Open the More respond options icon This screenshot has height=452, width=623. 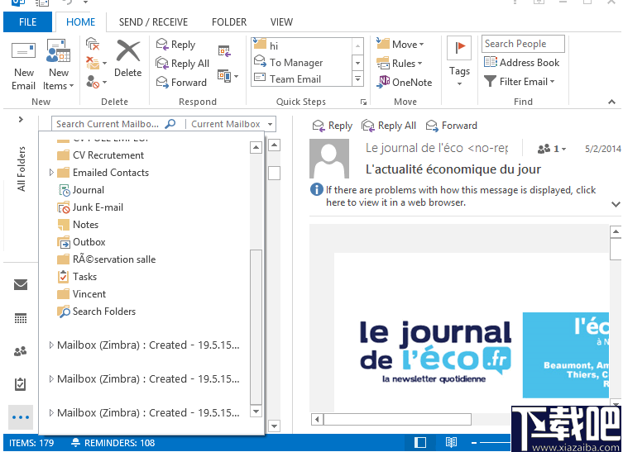coord(228,76)
